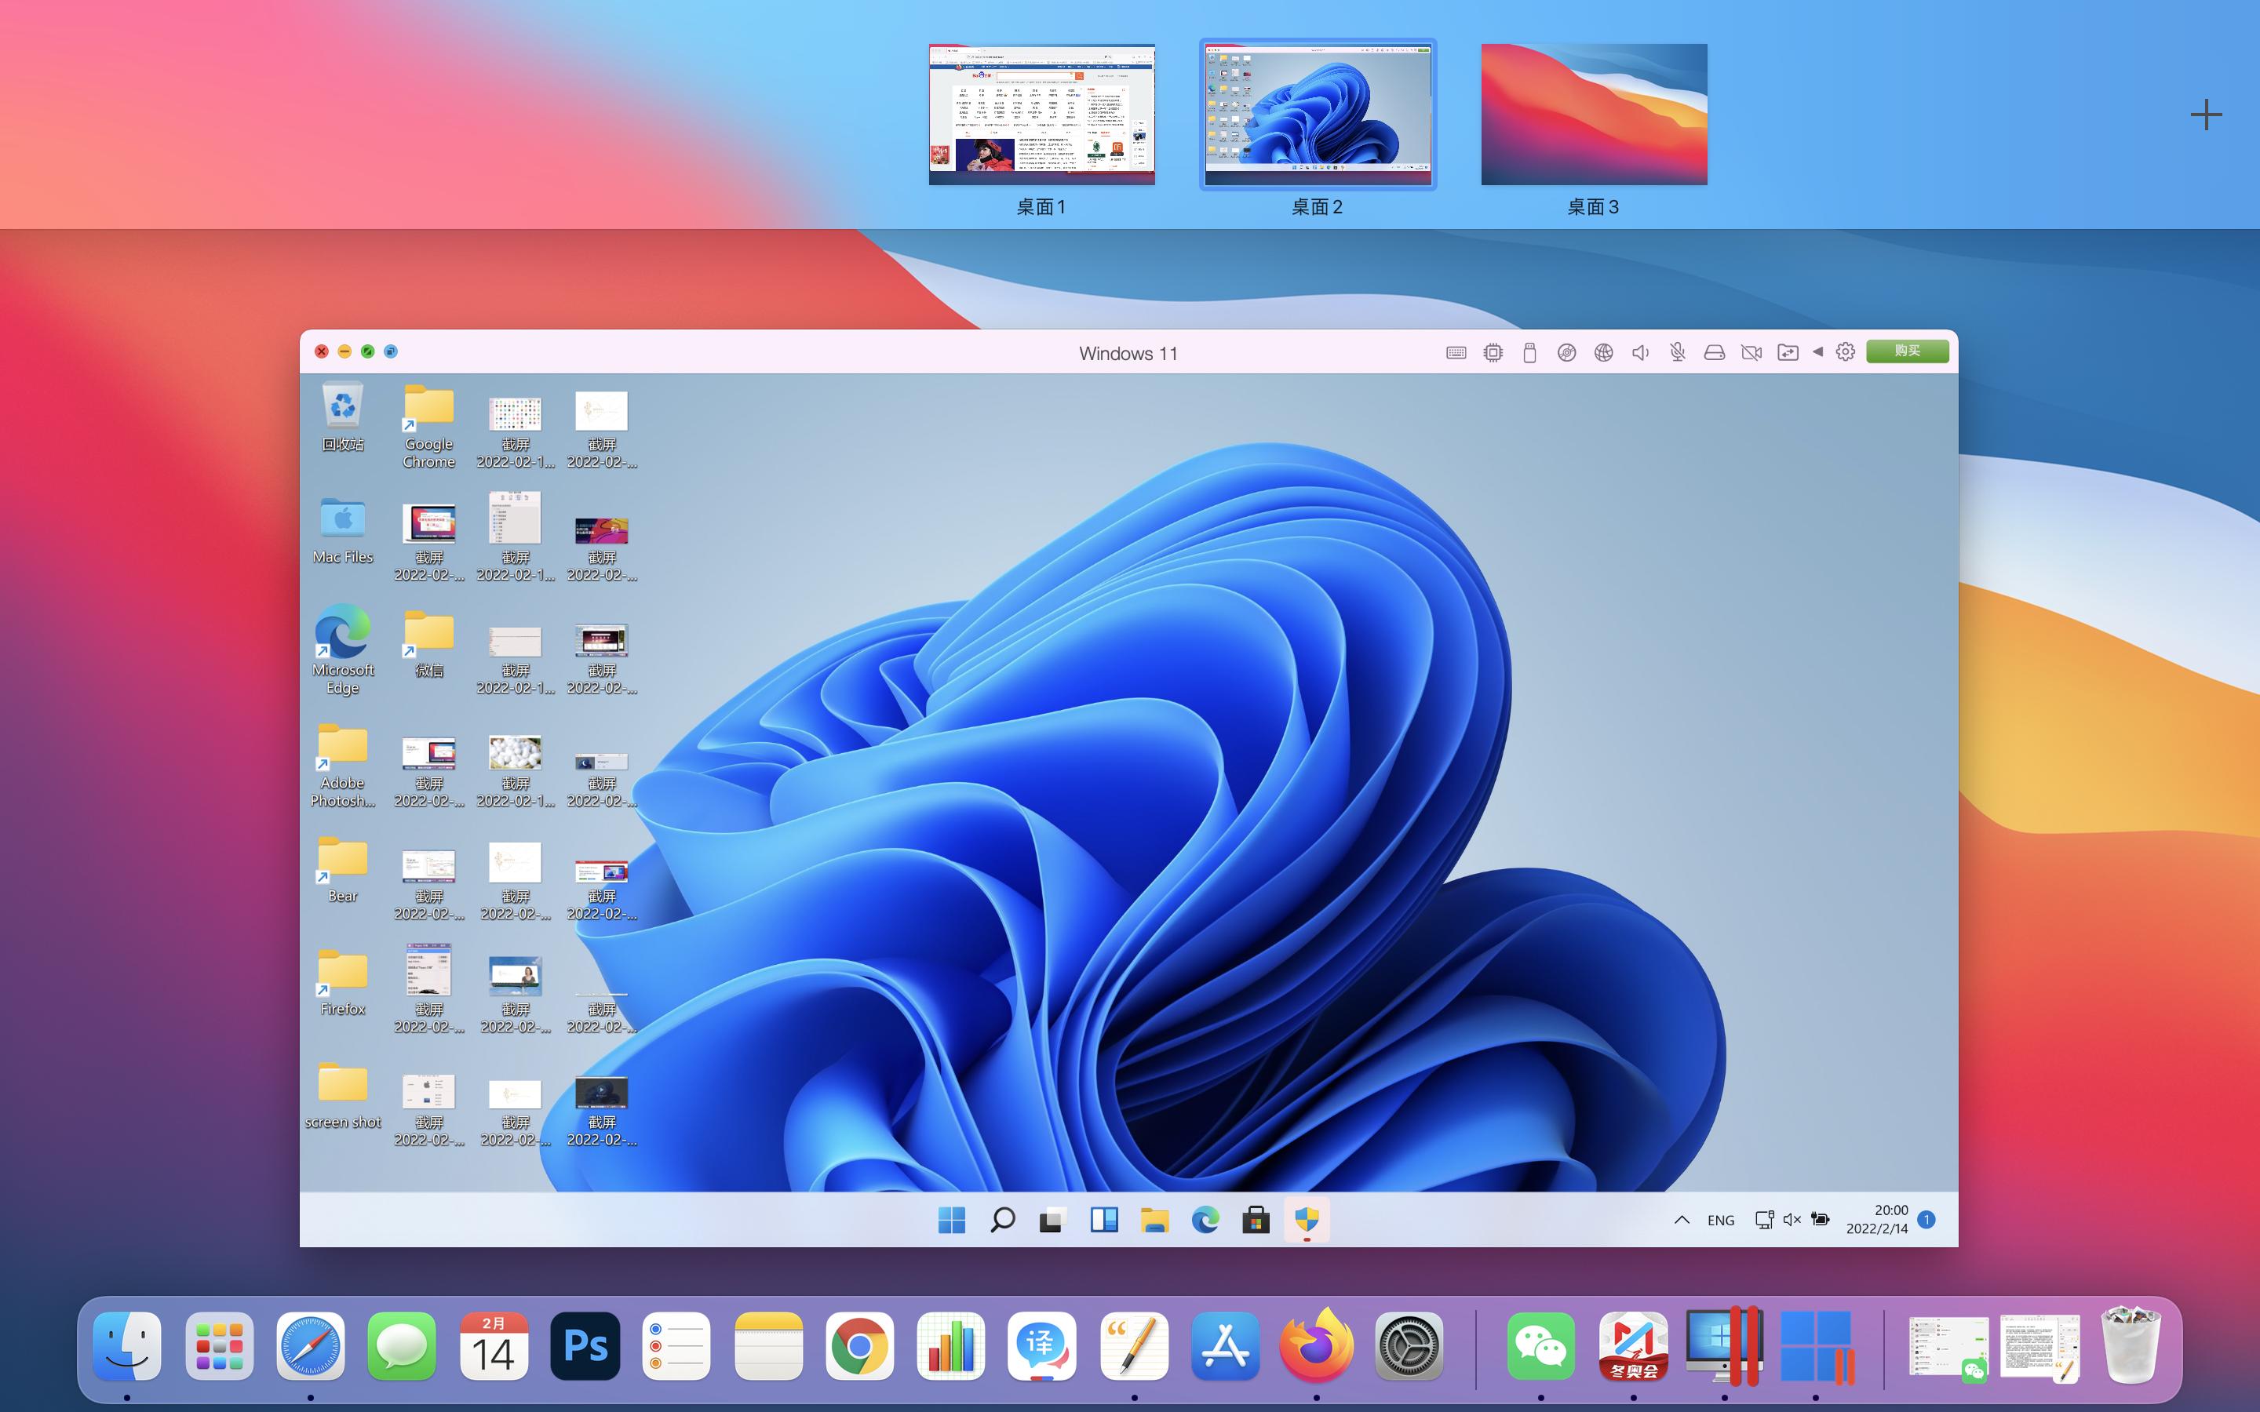Open Microsoft Store on the Windows taskbar
2260x1412 pixels.
click(1255, 1220)
